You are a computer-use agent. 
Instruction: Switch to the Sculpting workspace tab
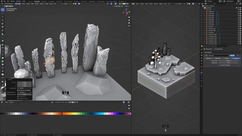pos(51,2)
